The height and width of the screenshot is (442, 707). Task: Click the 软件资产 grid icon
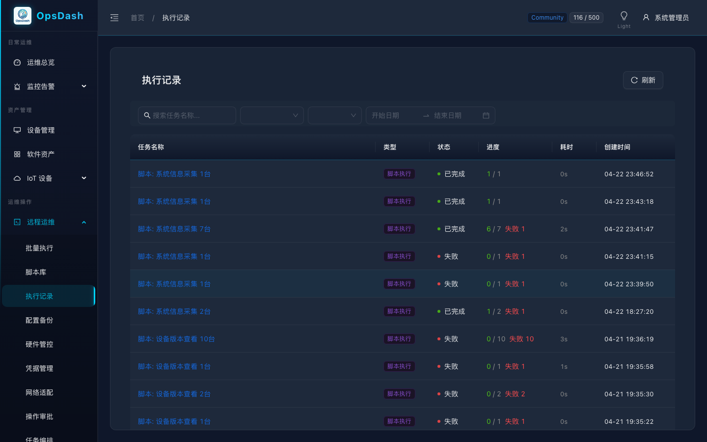tap(17, 154)
